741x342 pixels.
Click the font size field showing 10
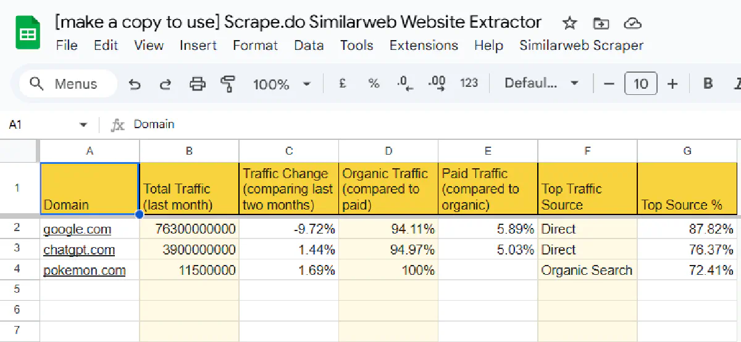click(x=641, y=84)
